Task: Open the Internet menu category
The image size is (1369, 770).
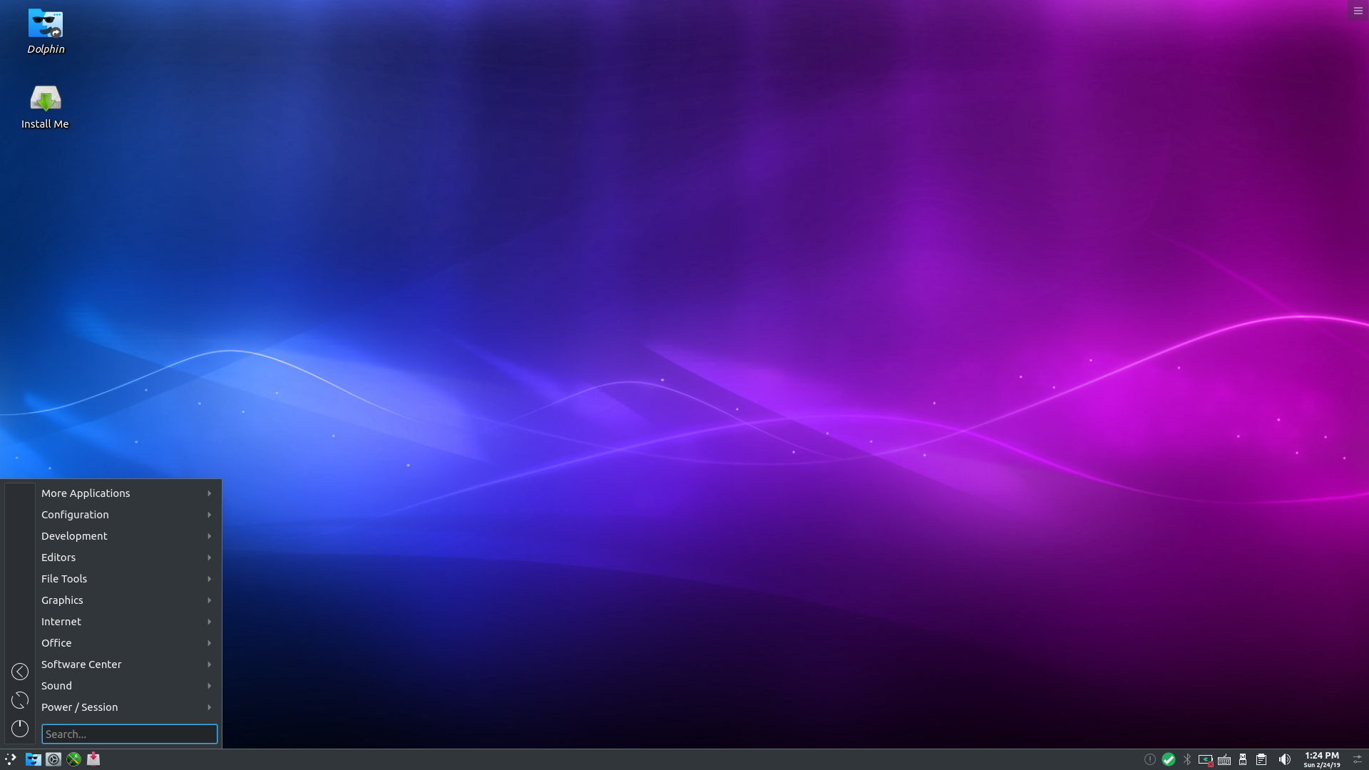Action: tap(128, 622)
